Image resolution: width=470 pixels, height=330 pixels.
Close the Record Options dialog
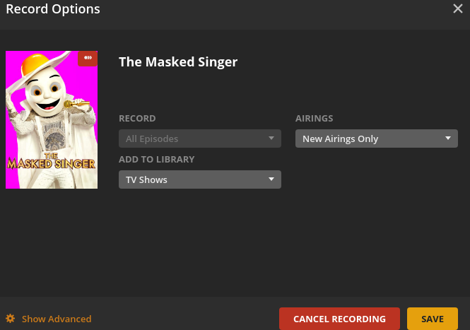[457, 9]
